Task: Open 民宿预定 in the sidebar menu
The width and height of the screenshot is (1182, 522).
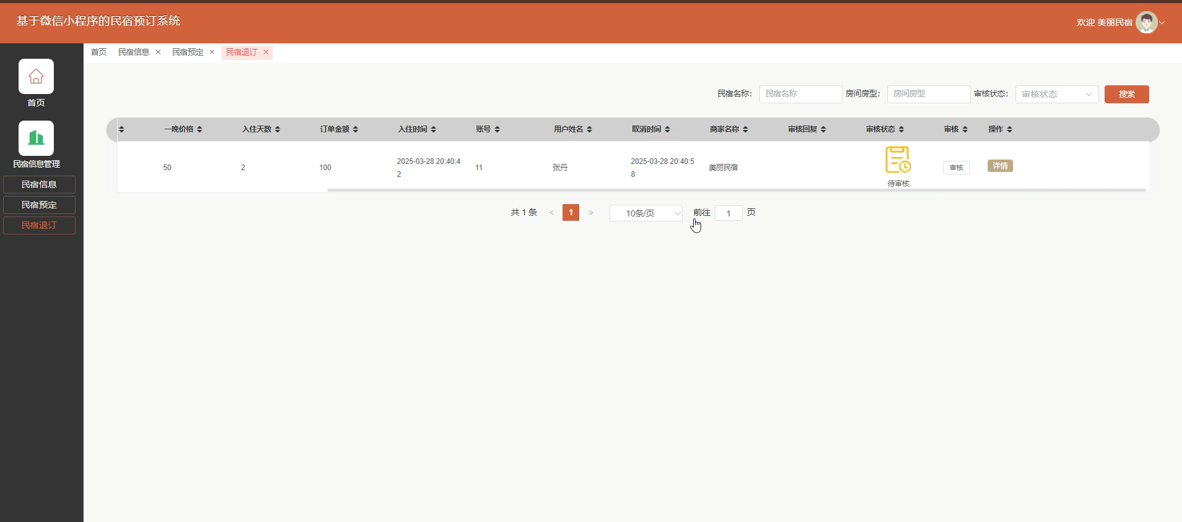Action: [x=39, y=205]
